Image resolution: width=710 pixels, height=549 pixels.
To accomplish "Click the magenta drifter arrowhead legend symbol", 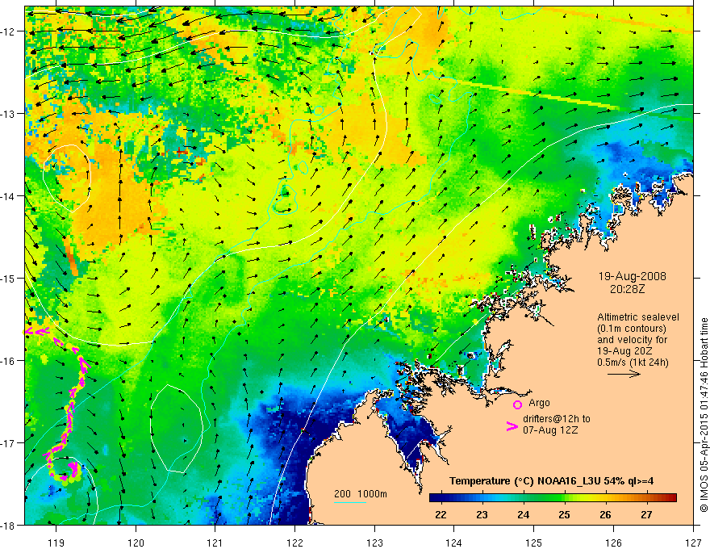I will click(x=512, y=426).
